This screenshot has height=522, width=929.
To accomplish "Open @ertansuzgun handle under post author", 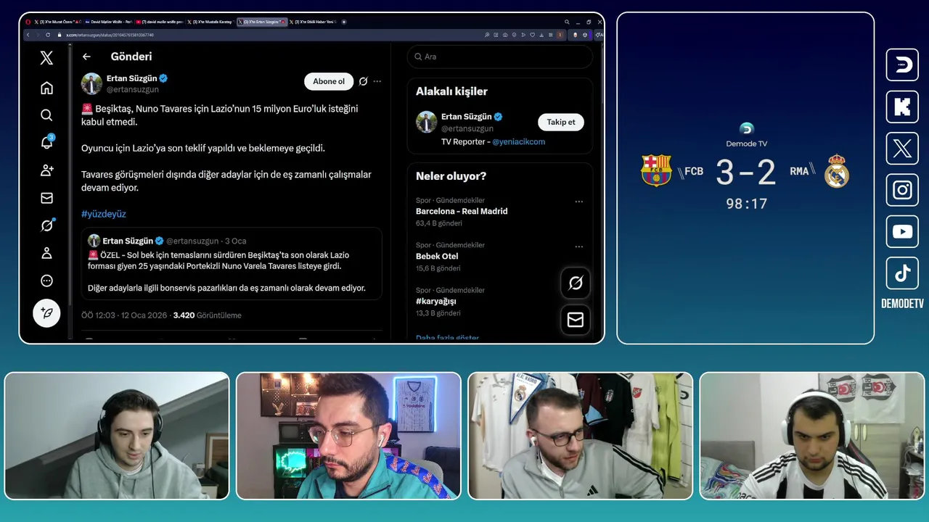I will pyautogui.click(x=133, y=90).
